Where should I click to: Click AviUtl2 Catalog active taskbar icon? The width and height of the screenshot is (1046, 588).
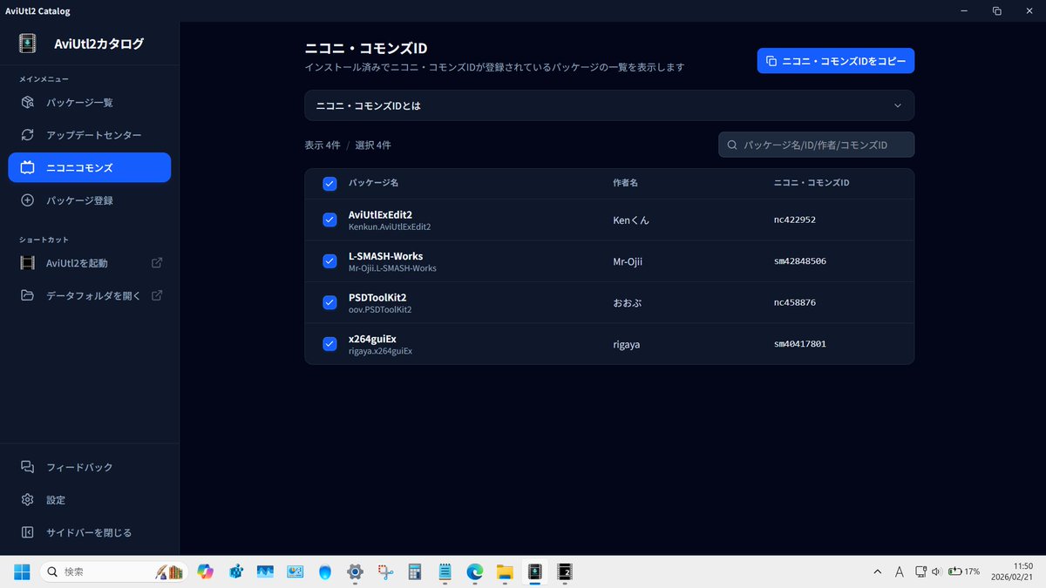(x=534, y=571)
